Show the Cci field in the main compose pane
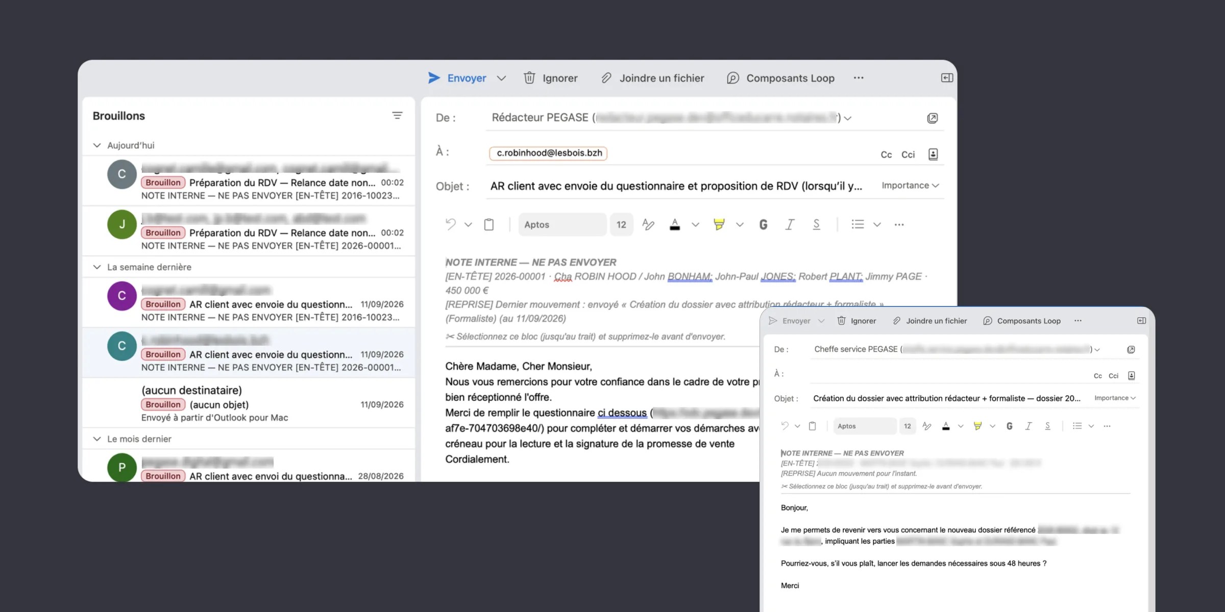 coord(908,155)
